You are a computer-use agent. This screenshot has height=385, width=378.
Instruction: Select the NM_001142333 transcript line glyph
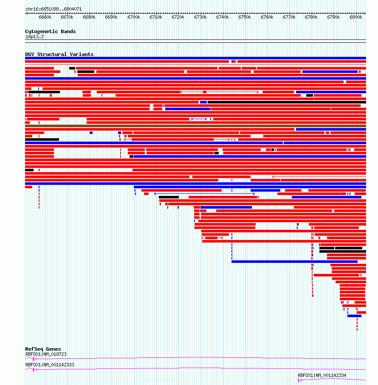pyautogui.click(x=195, y=369)
